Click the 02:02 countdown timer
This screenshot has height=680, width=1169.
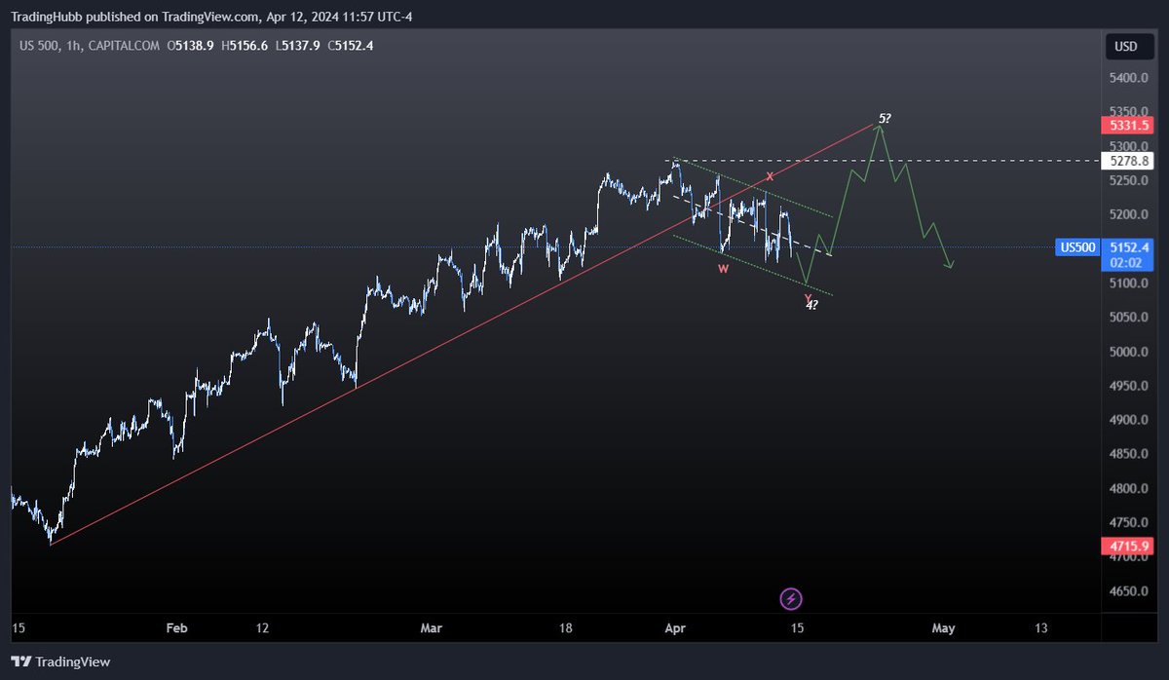point(1124,263)
